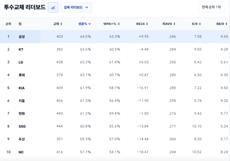Image resolution: width=230 pixels, height=161 pixels.
Task: Click the 투수교체 리더보드 title
Action: pos(25,7)
